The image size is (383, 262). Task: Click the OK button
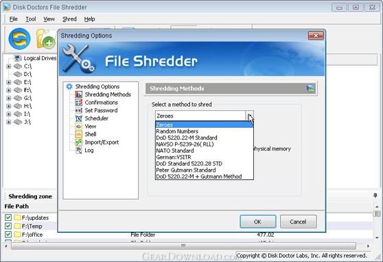pyautogui.click(x=258, y=222)
